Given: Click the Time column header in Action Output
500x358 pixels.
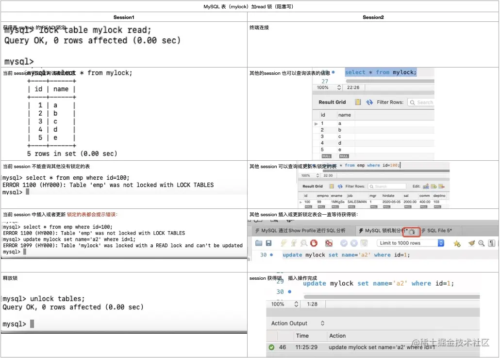Looking at the screenshot, I should (302, 336).
